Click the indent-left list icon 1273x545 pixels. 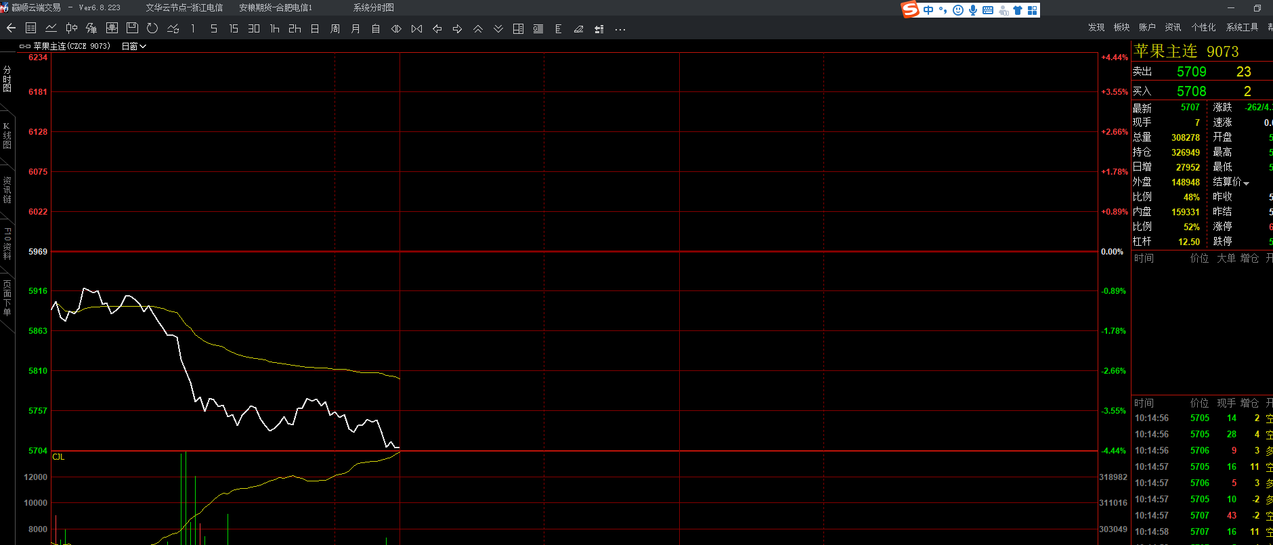[599, 28]
